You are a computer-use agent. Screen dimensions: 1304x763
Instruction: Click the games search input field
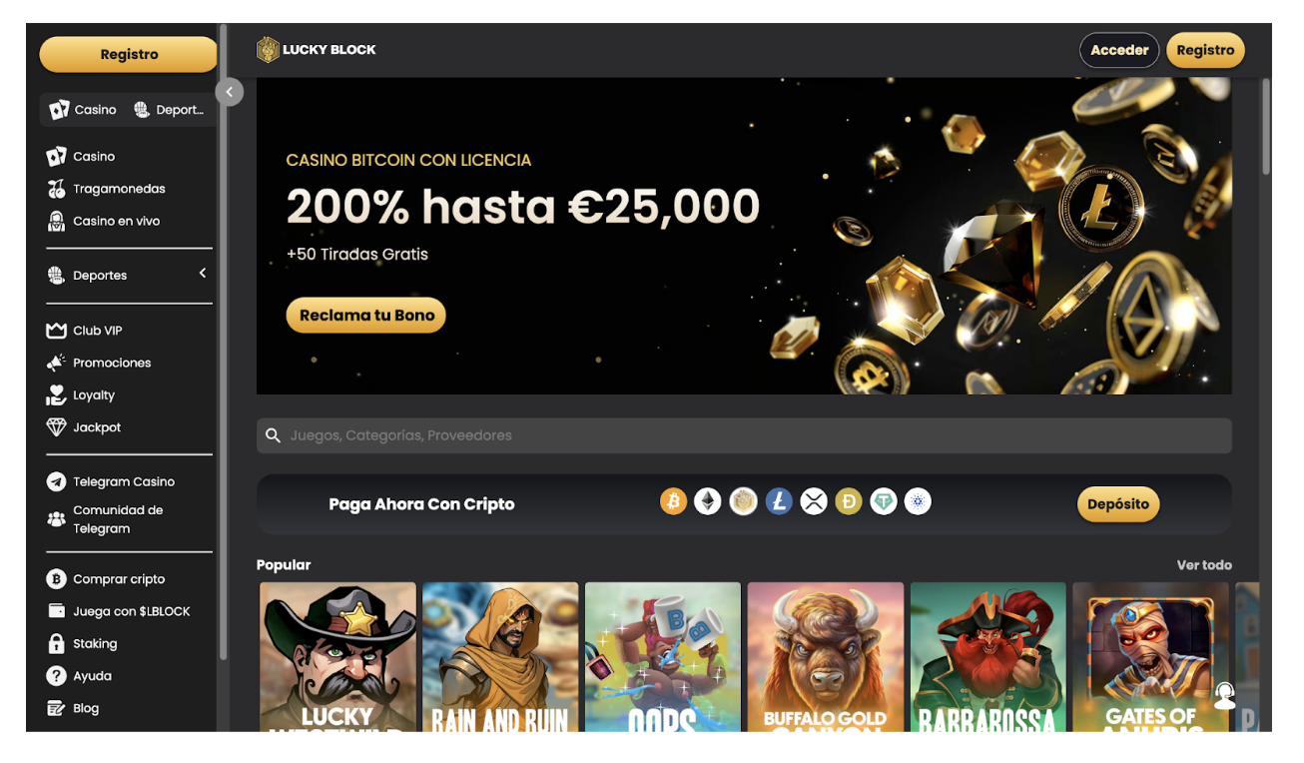coord(744,435)
